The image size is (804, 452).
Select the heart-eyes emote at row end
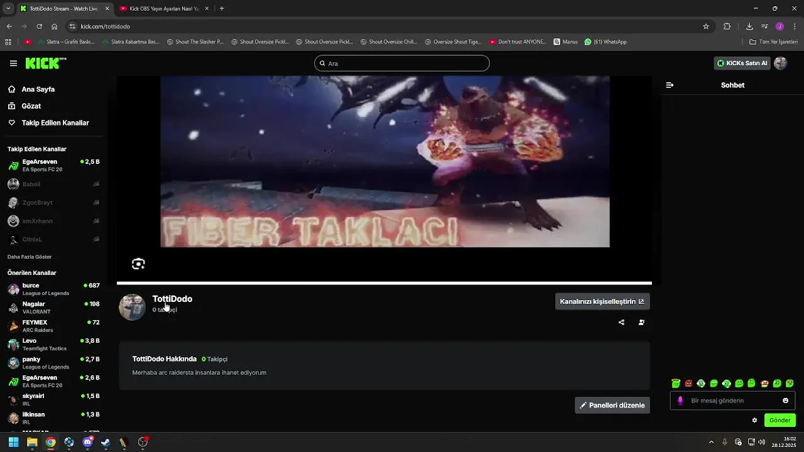point(790,384)
